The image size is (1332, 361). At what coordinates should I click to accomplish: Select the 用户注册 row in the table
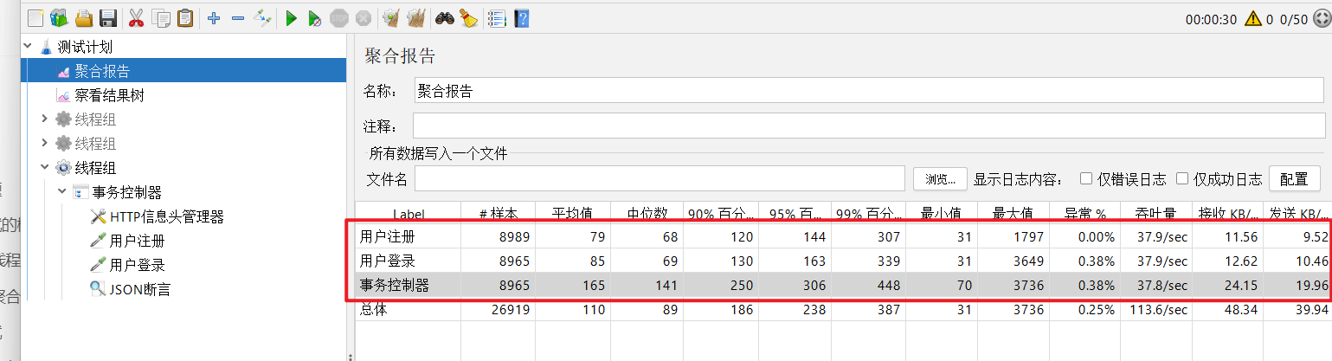click(842, 235)
